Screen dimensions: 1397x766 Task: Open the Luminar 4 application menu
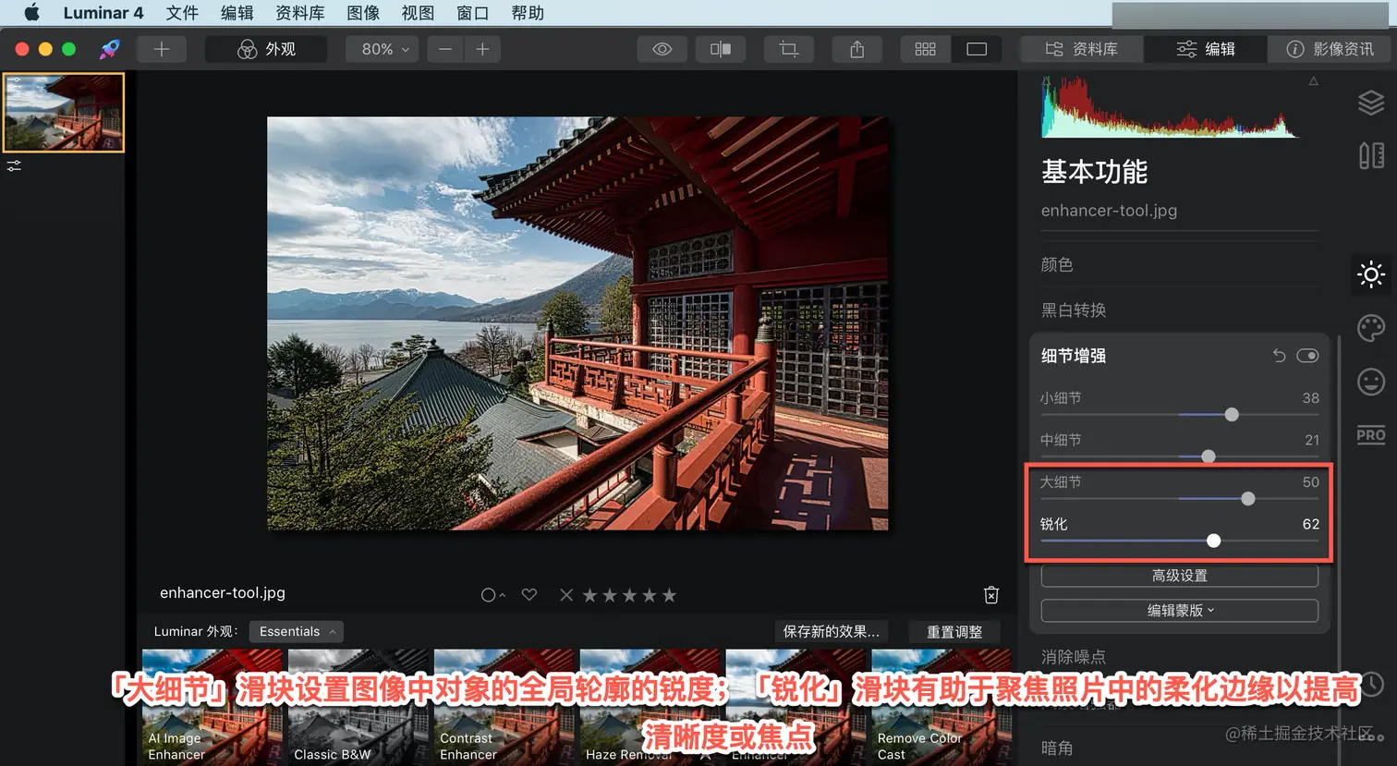[x=103, y=13]
